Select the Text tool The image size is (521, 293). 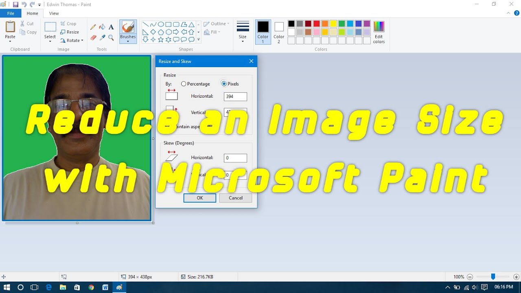(x=111, y=27)
